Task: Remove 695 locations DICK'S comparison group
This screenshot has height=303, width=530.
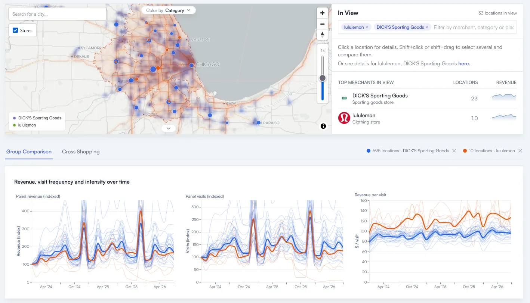Action: [454, 151]
